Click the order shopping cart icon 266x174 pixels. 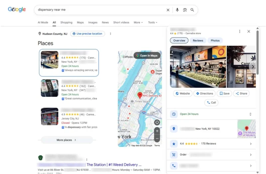pyautogui.click(x=174, y=155)
